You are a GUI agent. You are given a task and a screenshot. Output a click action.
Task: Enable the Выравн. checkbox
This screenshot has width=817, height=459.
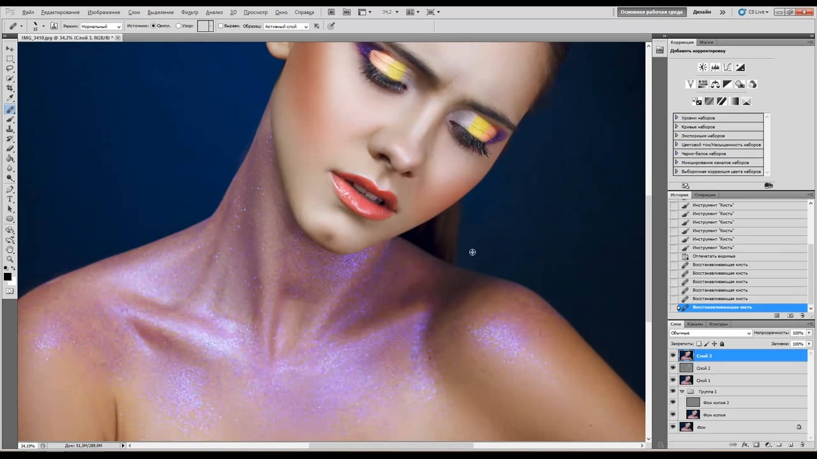(x=221, y=26)
